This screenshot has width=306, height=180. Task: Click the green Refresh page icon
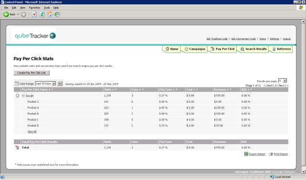pyautogui.click(x=42, y=14)
